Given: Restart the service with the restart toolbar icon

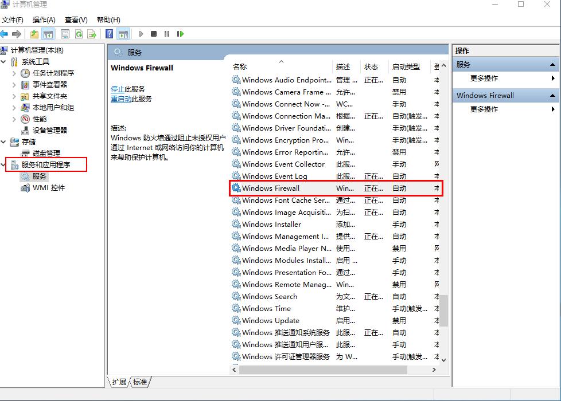Looking at the screenshot, I should coord(180,34).
